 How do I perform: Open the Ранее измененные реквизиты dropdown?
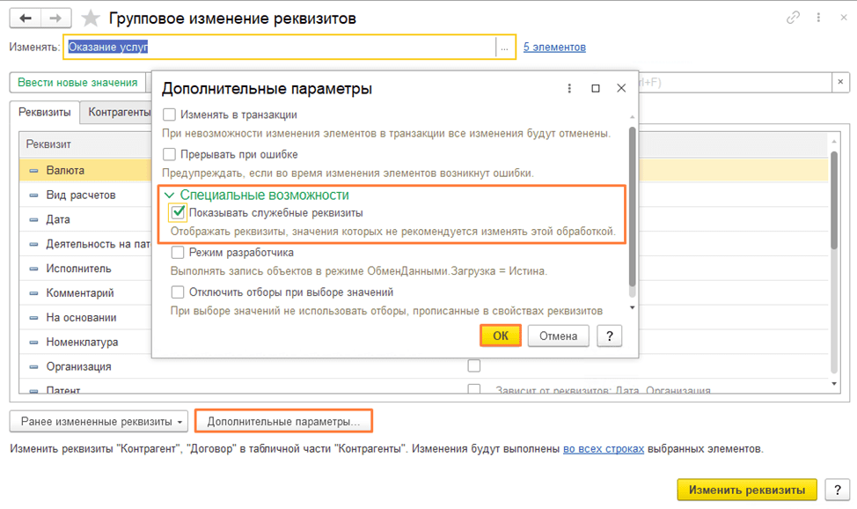point(103,422)
